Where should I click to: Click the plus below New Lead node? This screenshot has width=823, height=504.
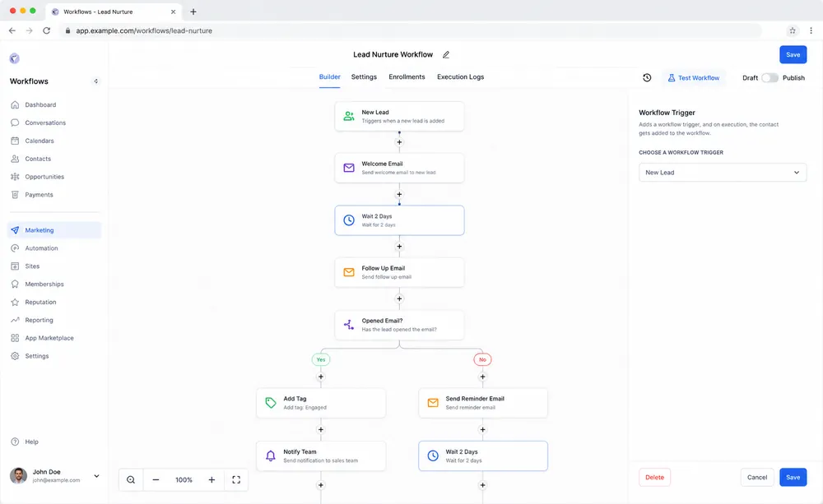pos(399,142)
